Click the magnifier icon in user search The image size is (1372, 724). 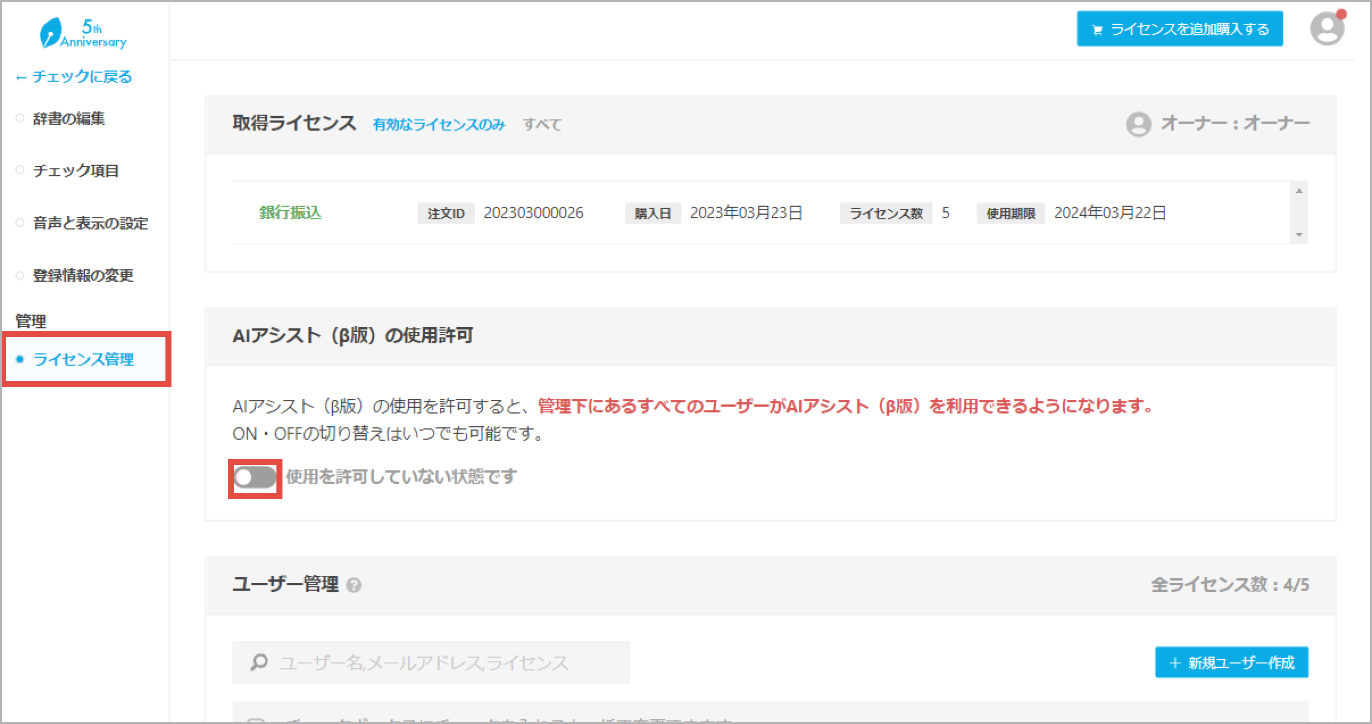click(x=259, y=661)
